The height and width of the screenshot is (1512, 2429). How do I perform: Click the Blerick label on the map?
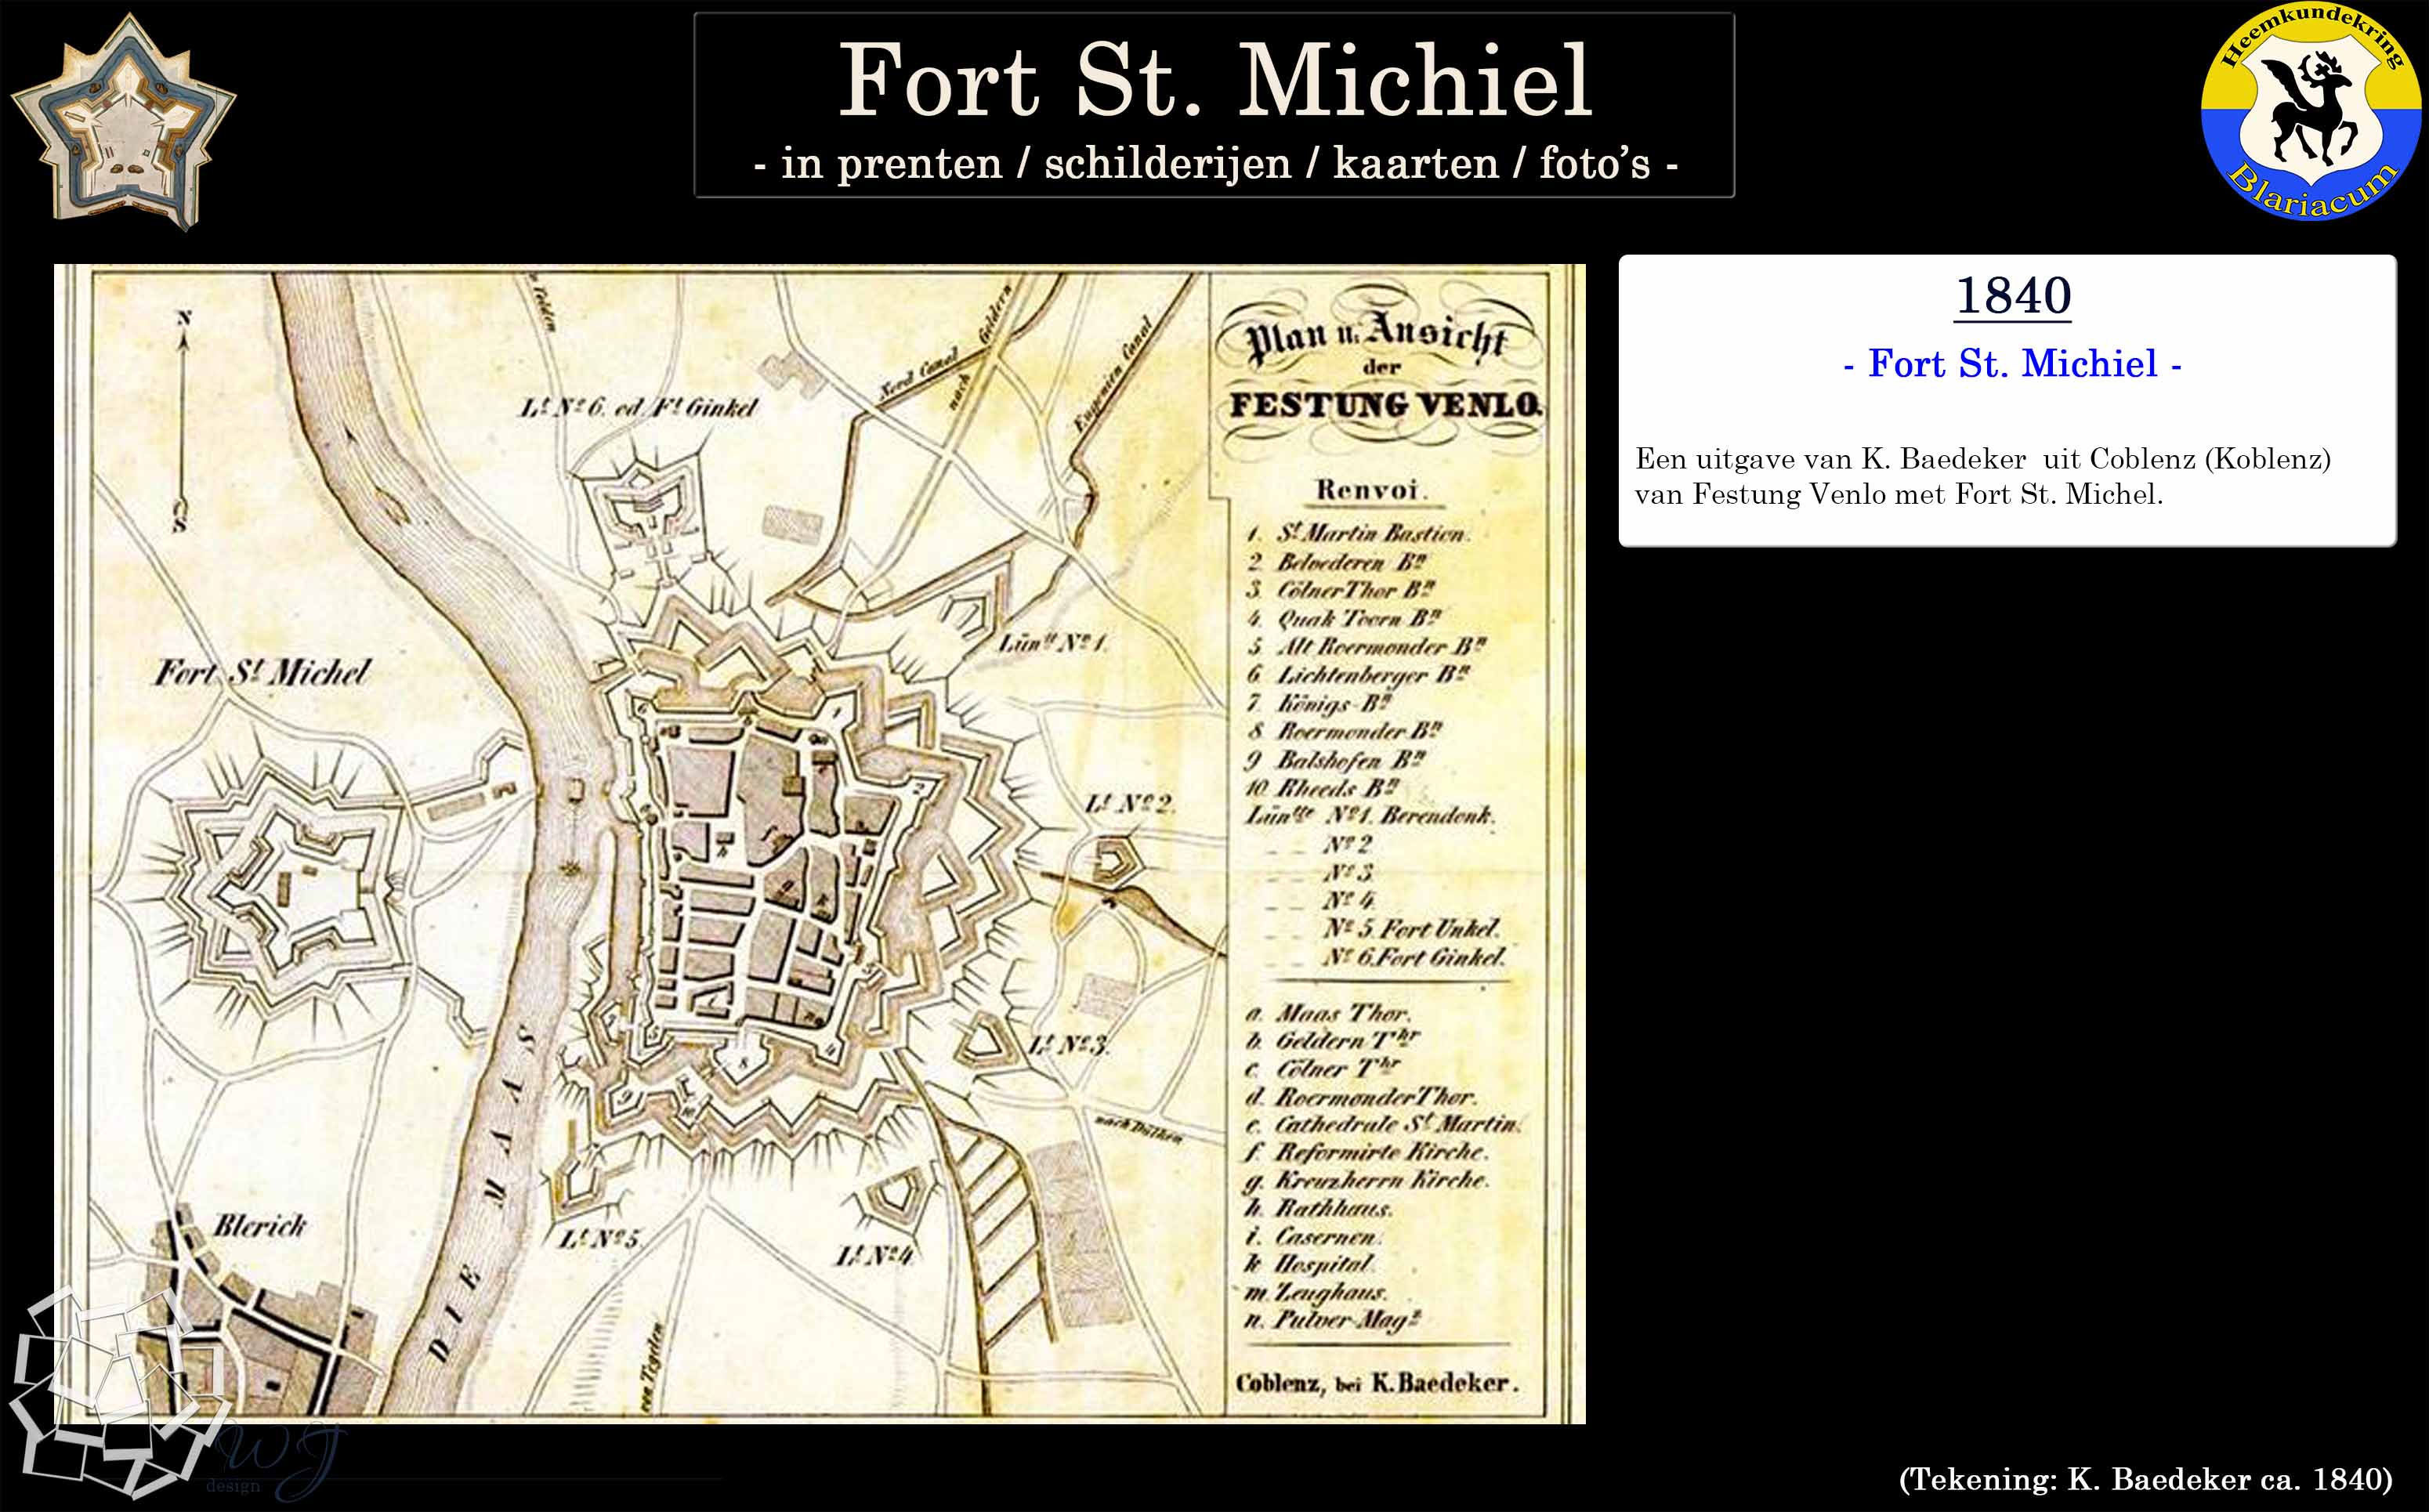260,1226
